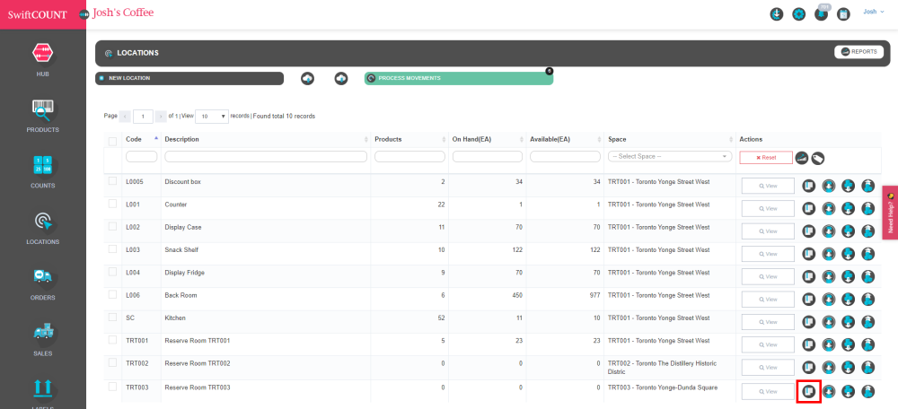Sort by Code column header

[142, 139]
